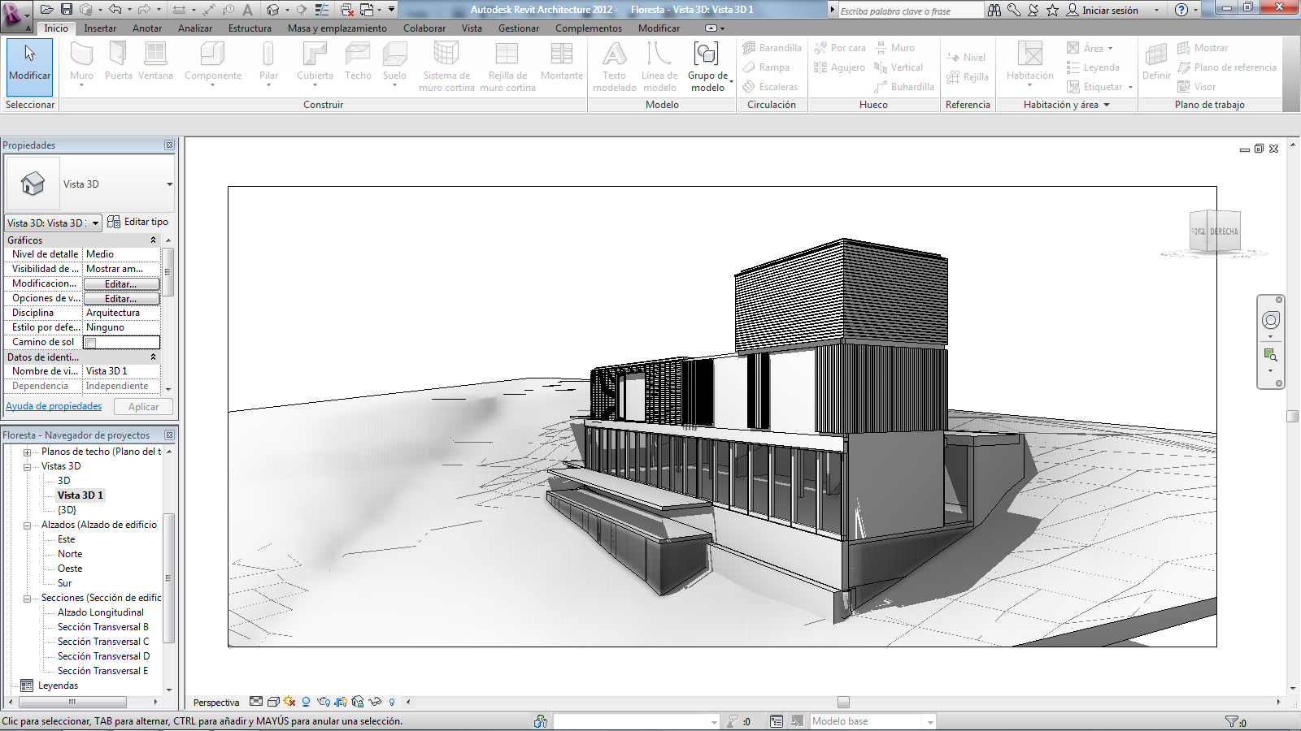Image resolution: width=1301 pixels, height=731 pixels.
Task: Open the Nivel de detalle dropdown
Action: pos(120,253)
